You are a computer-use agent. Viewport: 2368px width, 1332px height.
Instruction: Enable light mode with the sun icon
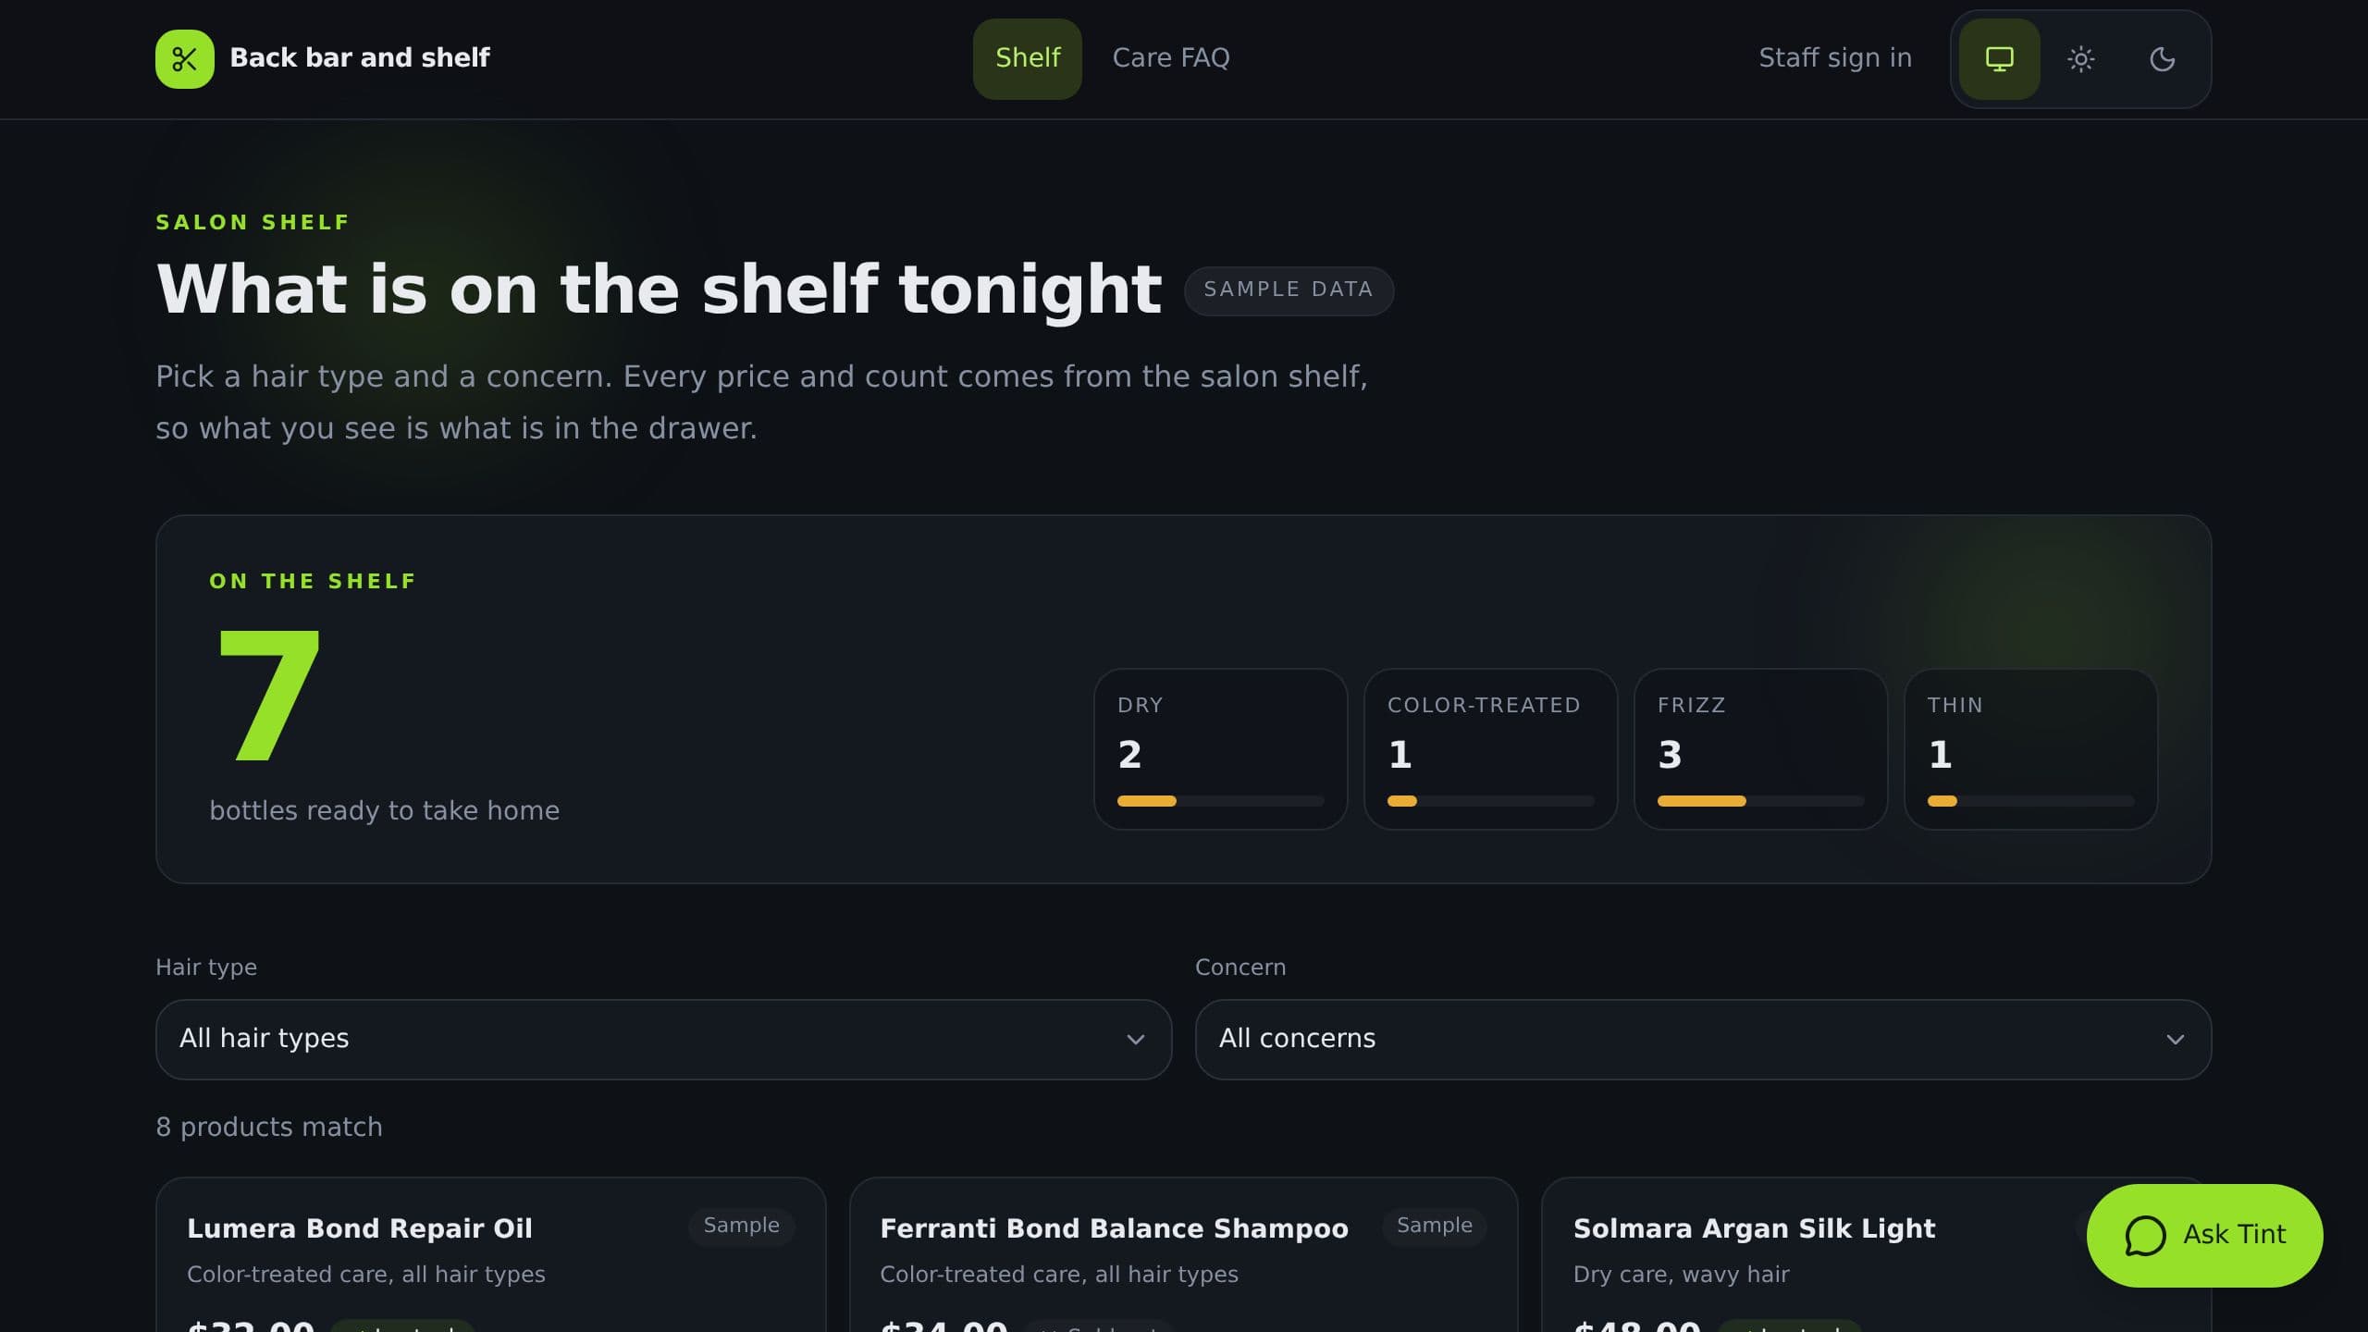tap(2080, 59)
